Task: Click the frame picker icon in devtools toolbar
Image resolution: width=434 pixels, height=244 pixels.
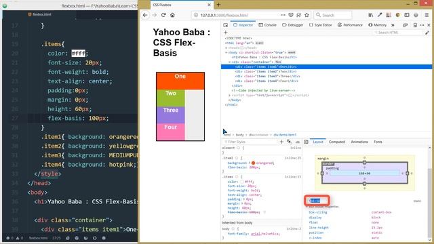Action: click(x=406, y=25)
